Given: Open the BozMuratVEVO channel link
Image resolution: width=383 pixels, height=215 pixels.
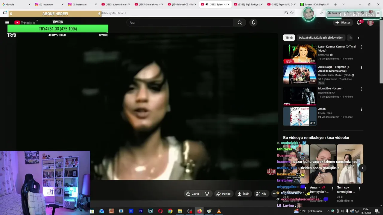Looking at the screenshot, I should (x=326, y=93).
